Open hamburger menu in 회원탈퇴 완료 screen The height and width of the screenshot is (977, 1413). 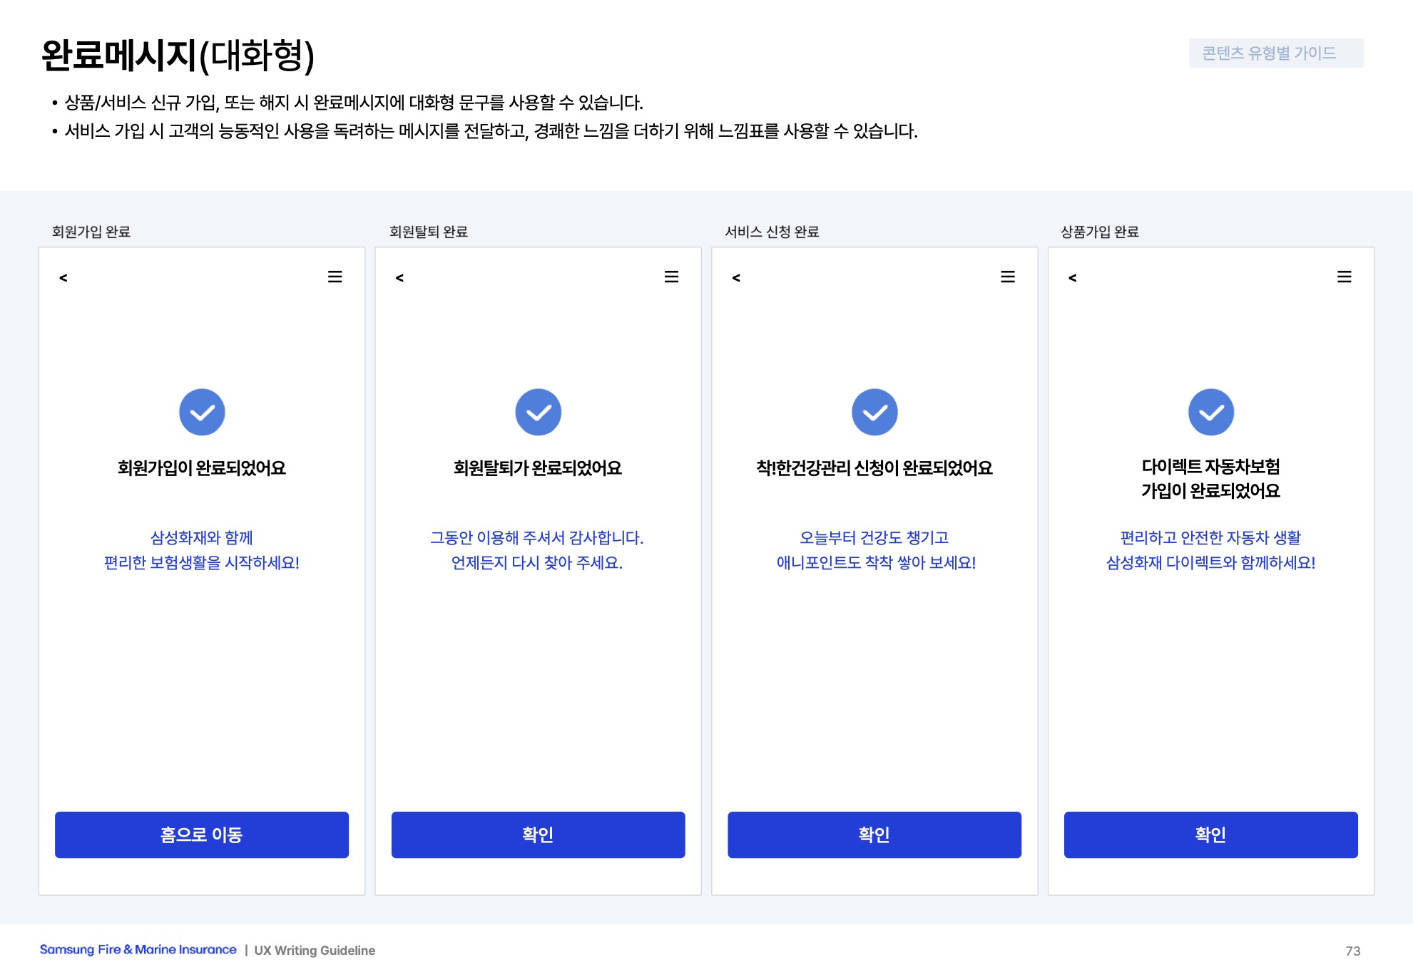click(x=671, y=276)
